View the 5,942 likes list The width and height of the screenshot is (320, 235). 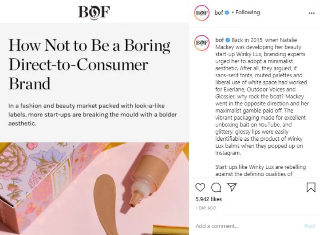point(209,199)
